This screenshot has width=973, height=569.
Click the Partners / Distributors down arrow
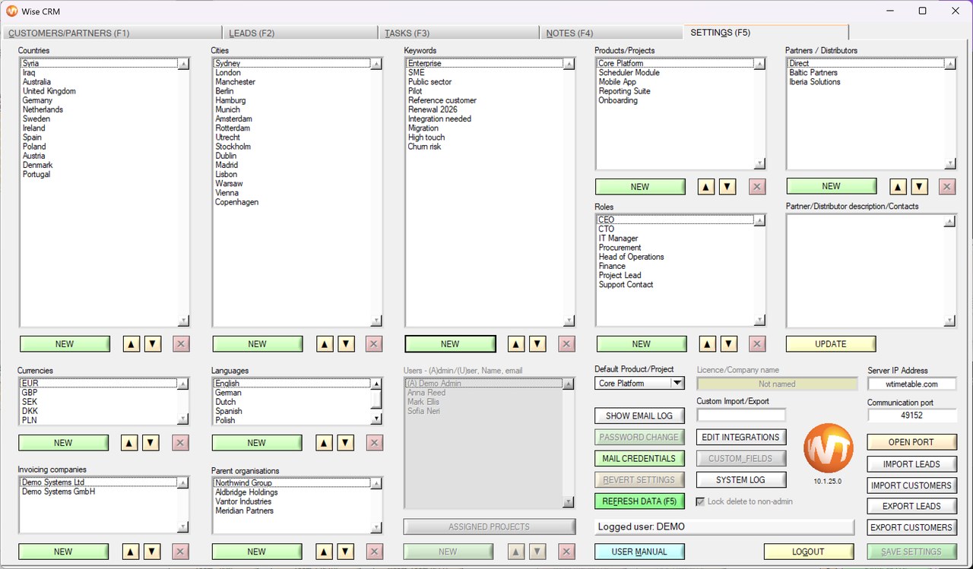tap(919, 186)
